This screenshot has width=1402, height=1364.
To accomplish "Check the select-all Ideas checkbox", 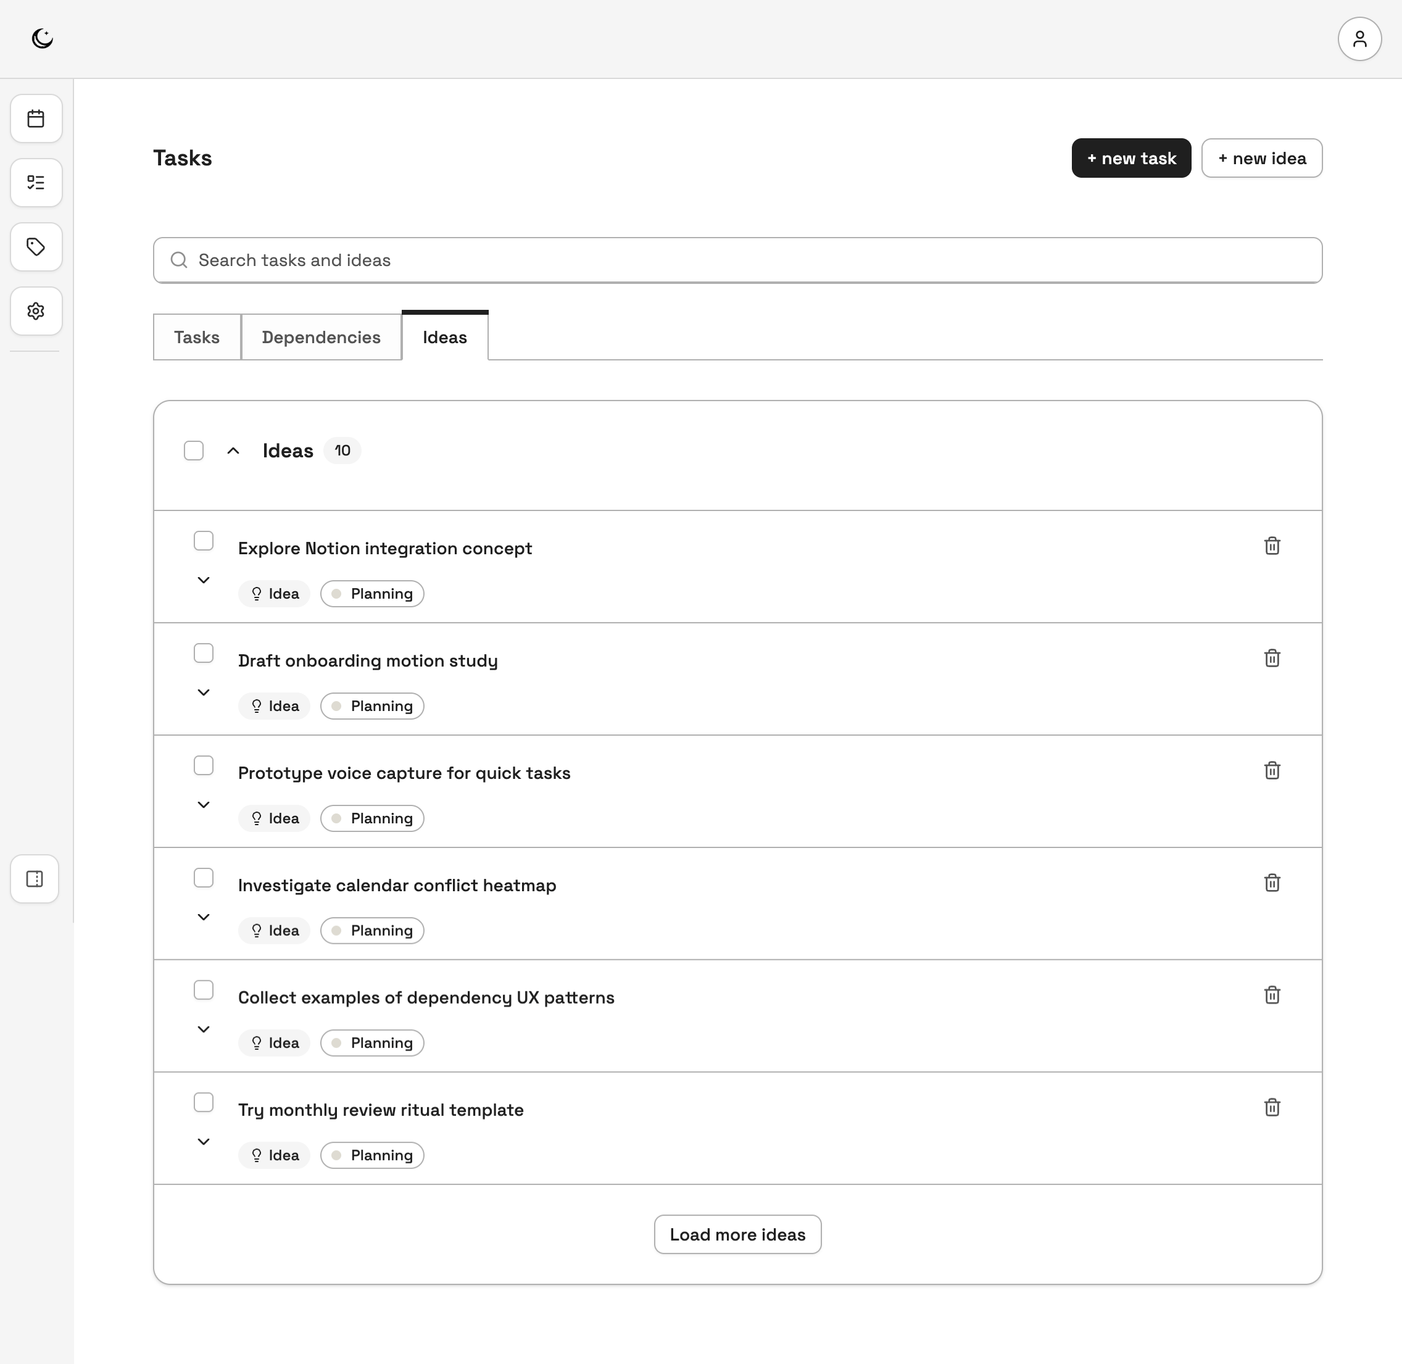I will click(193, 451).
